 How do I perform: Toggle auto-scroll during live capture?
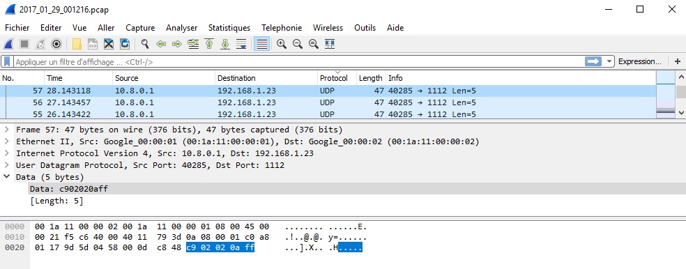[x=241, y=44]
